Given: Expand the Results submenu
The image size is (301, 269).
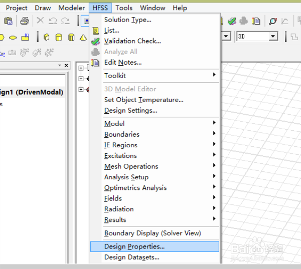Looking at the screenshot, I should [x=155, y=220].
